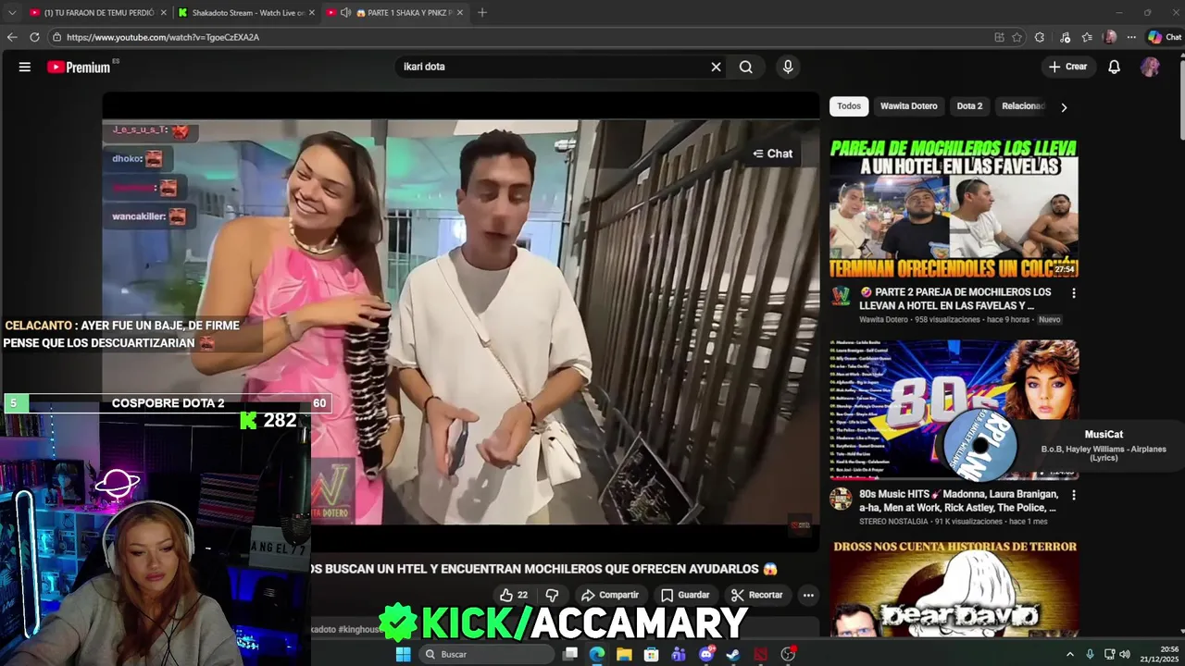The height and width of the screenshot is (666, 1185).
Task: Open OBS Studio from the taskbar
Action: click(x=788, y=654)
